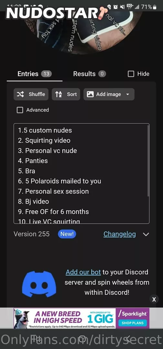Click the entries list scrollbar
Image resolution: width=163 pixels, height=349 pixels.
click(148, 160)
